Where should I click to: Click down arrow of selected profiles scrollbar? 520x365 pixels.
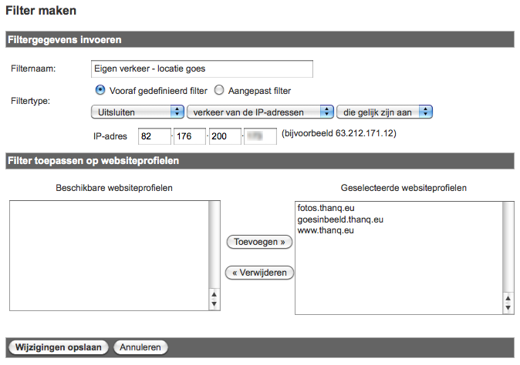tap(507, 308)
